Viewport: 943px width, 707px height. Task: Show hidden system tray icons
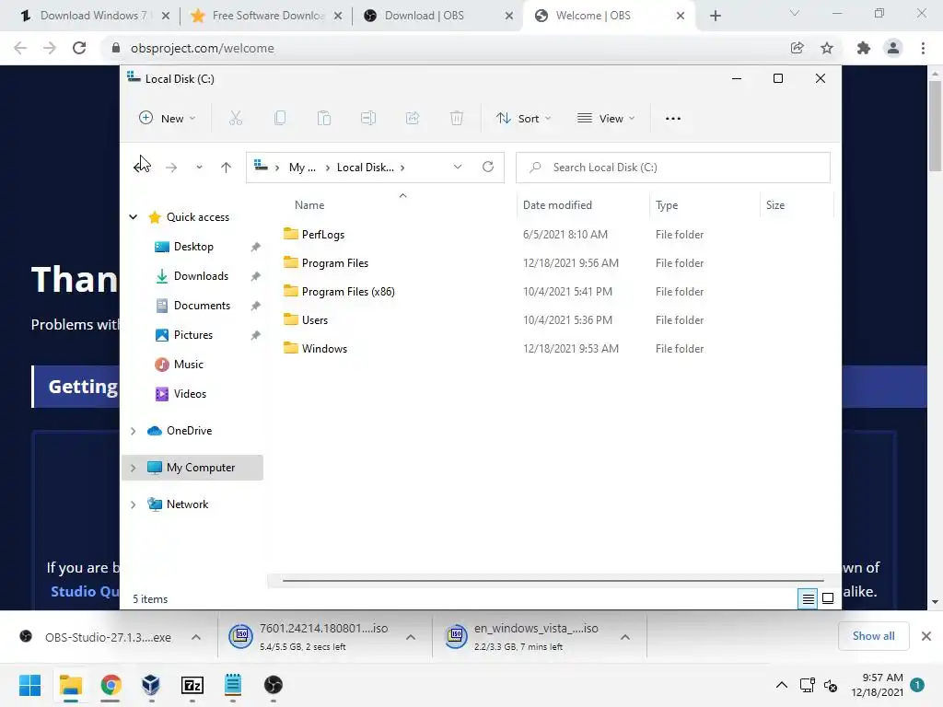(x=781, y=685)
